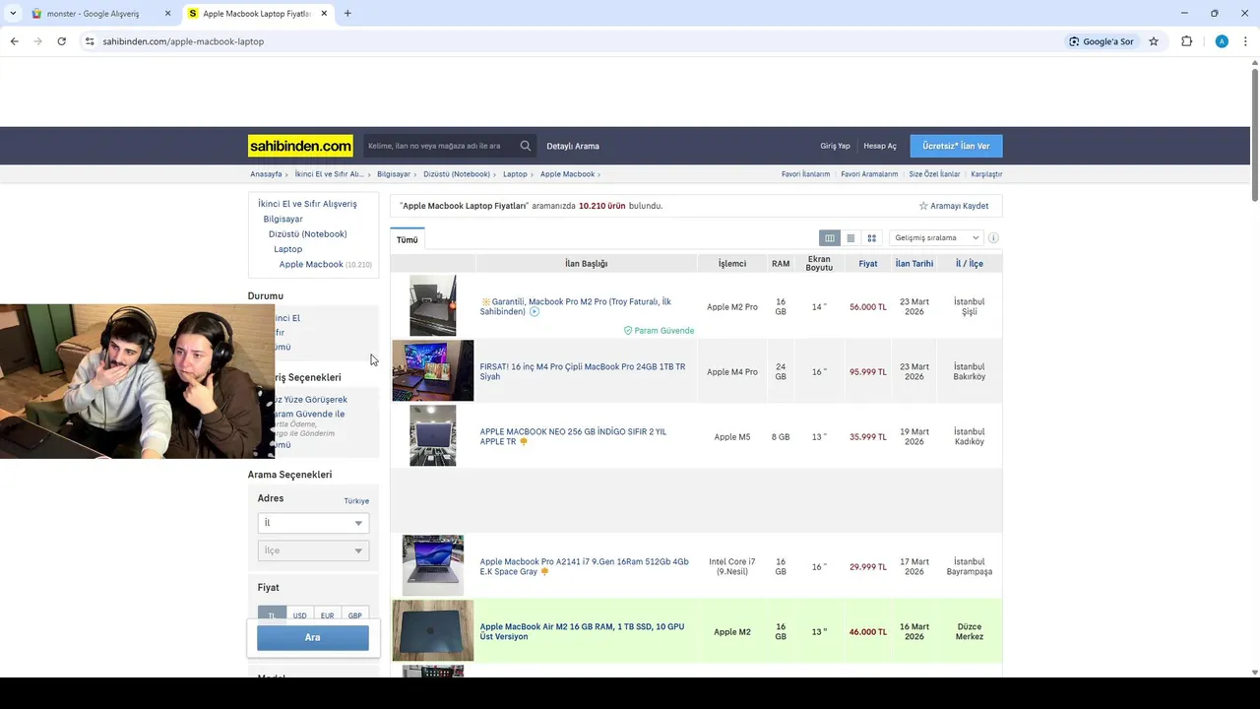Switch to gallery grid view icon
This screenshot has width=1260, height=709.
(872, 238)
